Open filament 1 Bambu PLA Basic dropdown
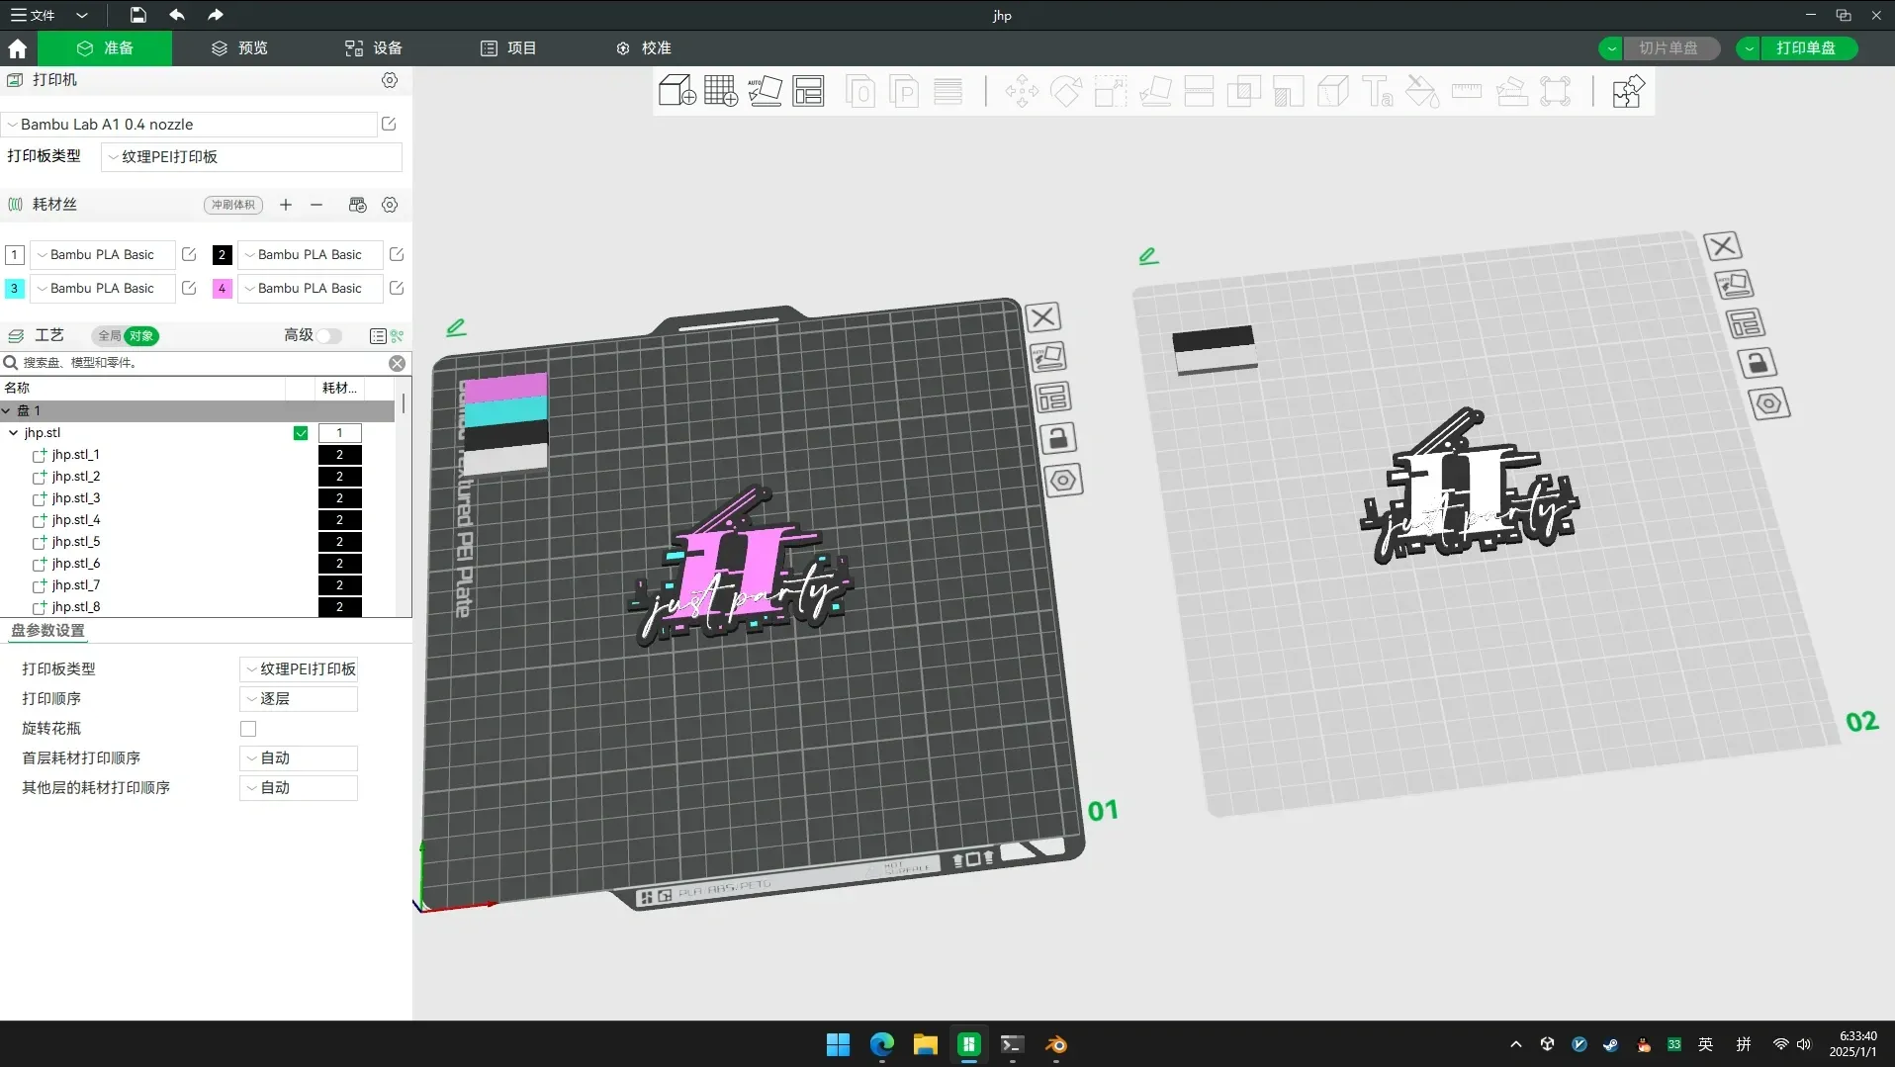Screen dimensions: 1895x1067 (x=102, y=255)
